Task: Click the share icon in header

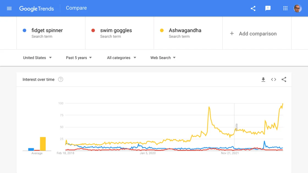Action: 253,8
